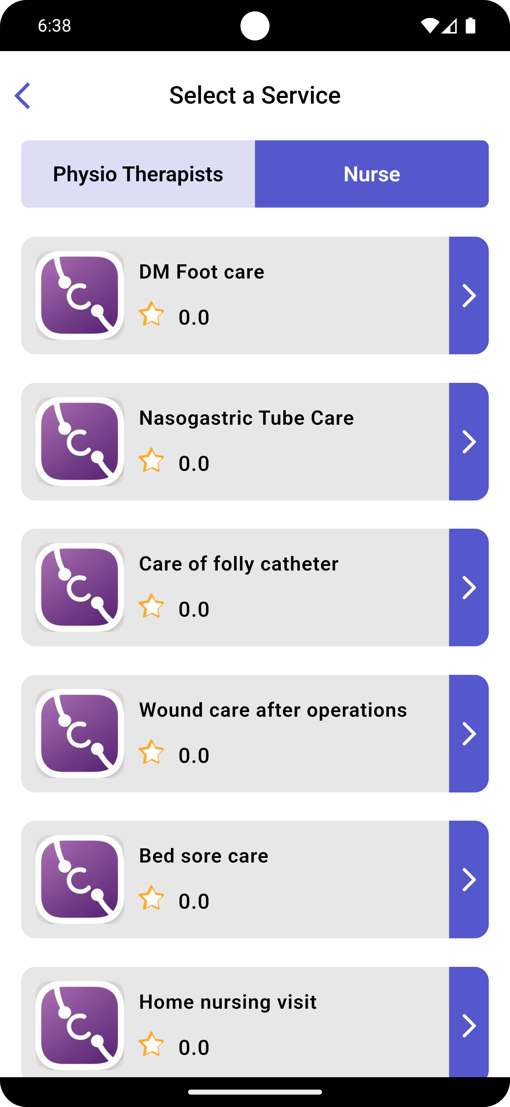The height and width of the screenshot is (1107, 510).
Task: Tap the Wound care after operations icon
Action: (x=80, y=733)
